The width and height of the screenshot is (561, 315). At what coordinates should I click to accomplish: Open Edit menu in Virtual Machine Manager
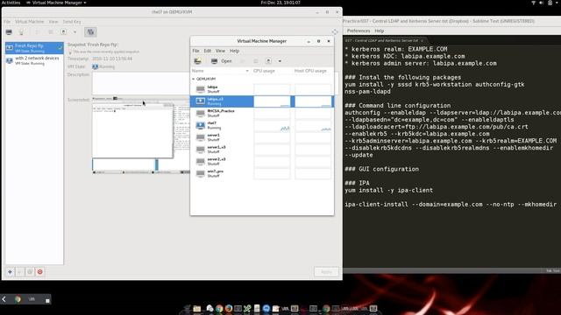208,51
